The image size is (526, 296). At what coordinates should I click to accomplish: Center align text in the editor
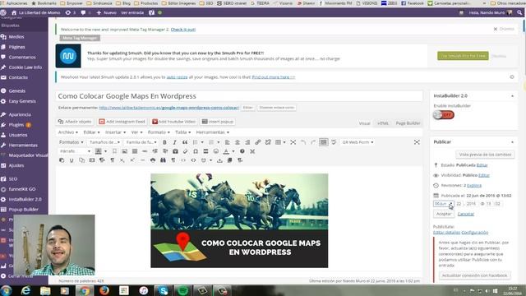click(x=238, y=142)
